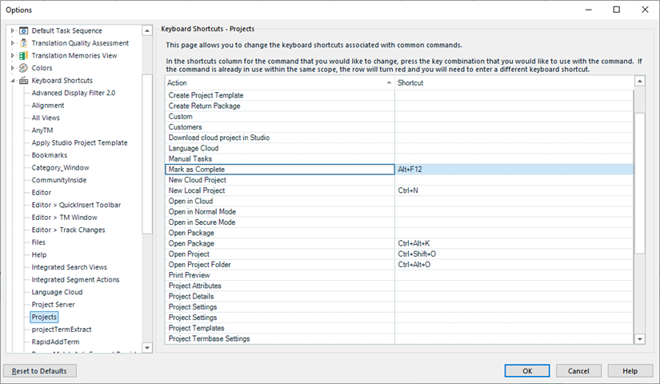Select Editor > TM Window item
The width and height of the screenshot is (660, 384).
click(x=65, y=218)
